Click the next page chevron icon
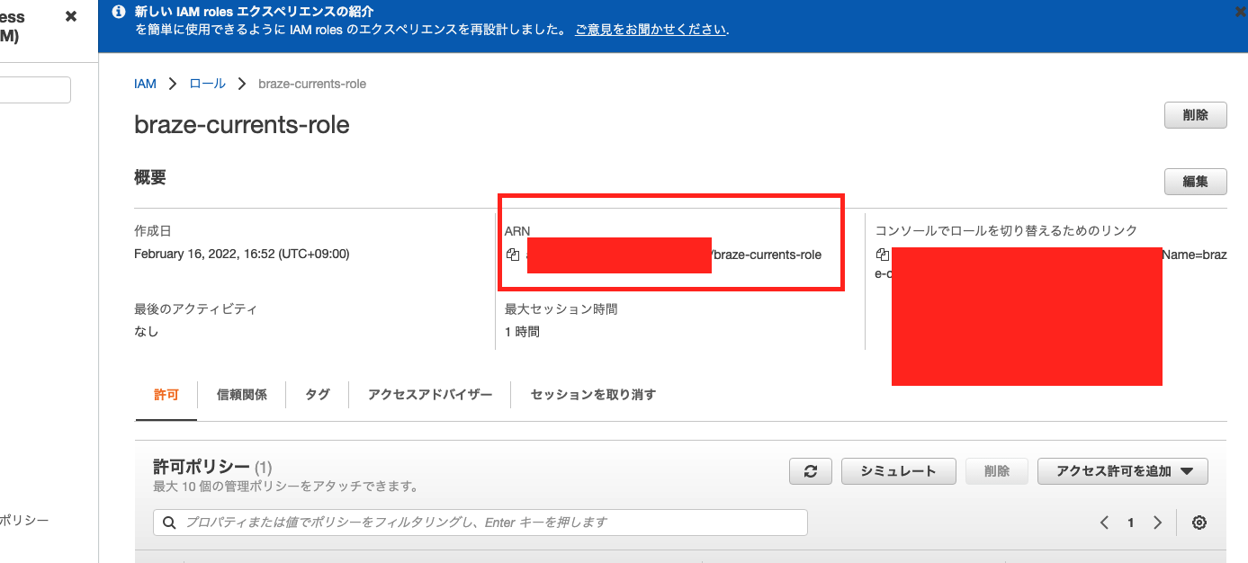This screenshot has height=563, width=1248. tap(1158, 523)
